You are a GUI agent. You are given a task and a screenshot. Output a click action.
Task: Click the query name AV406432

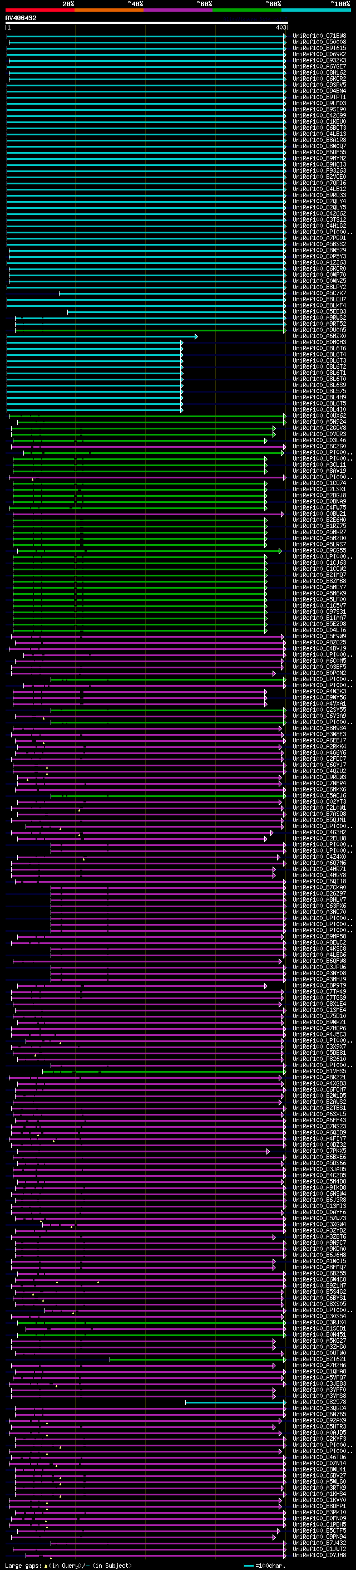(x=21, y=18)
